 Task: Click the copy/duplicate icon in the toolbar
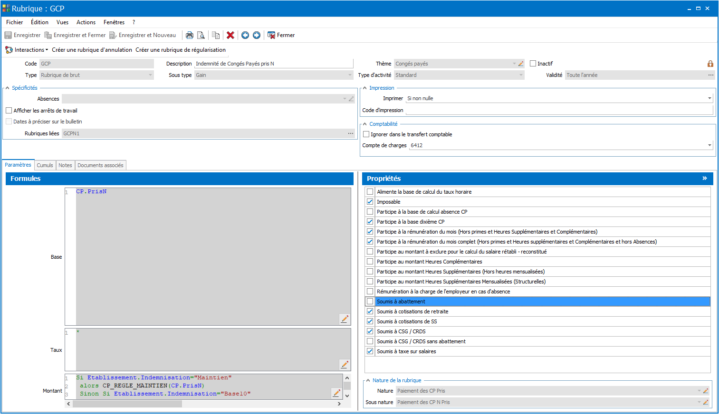pyautogui.click(x=216, y=35)
